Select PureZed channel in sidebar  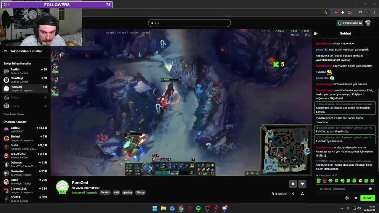25,88
